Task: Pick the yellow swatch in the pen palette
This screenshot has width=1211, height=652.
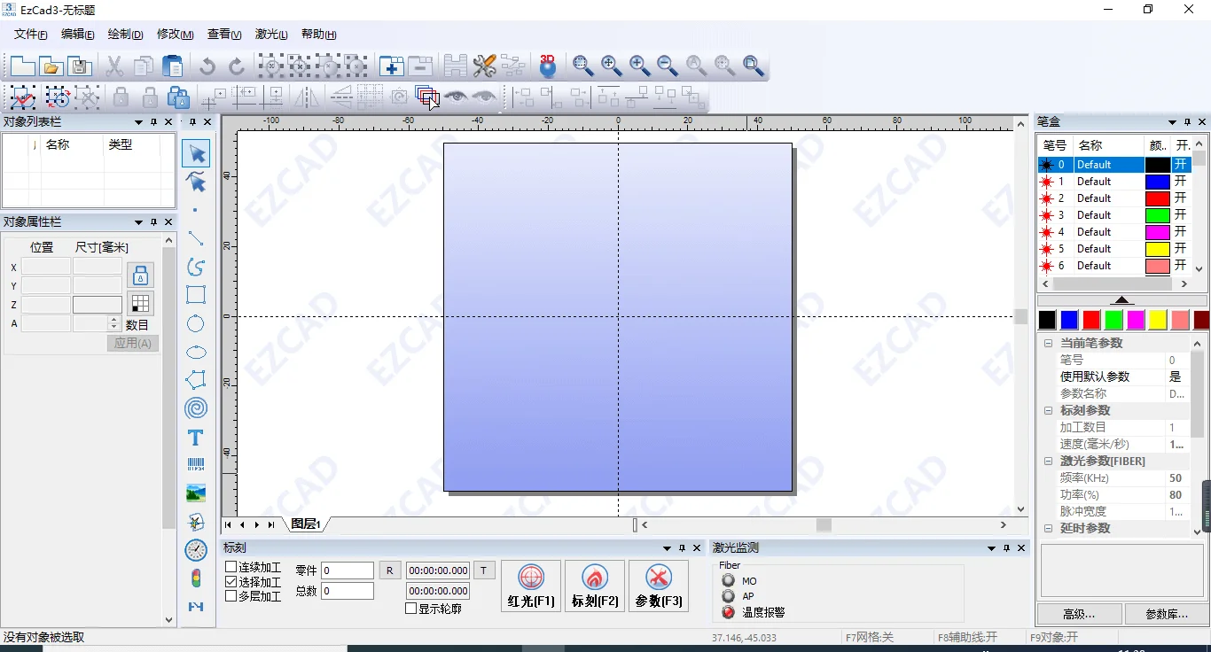Action: (x=1158, y=320)
